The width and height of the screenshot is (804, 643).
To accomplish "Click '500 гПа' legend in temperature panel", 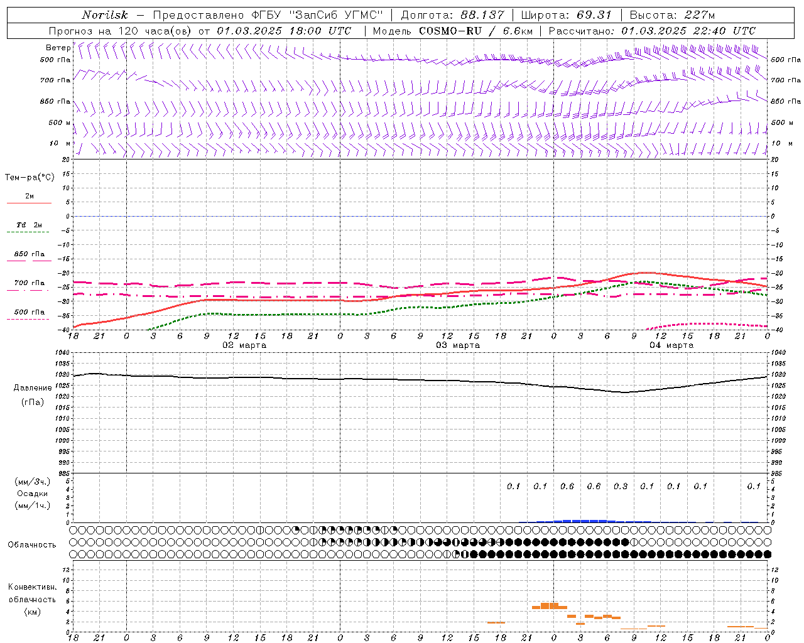I will [x=30, y=312].
